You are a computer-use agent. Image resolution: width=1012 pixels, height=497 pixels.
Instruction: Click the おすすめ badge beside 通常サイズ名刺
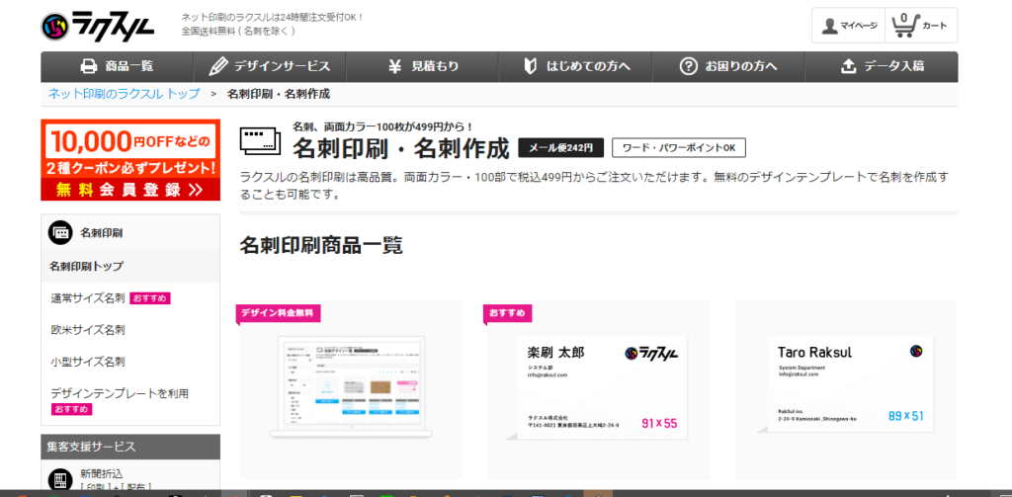(x=150, y=298)
